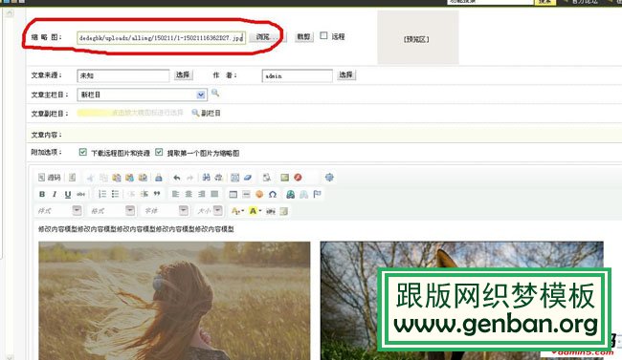The width and height of the screenshot is (622, 360).
Task: Increase the paragraph indent
Action: click(x=144, y=194)
